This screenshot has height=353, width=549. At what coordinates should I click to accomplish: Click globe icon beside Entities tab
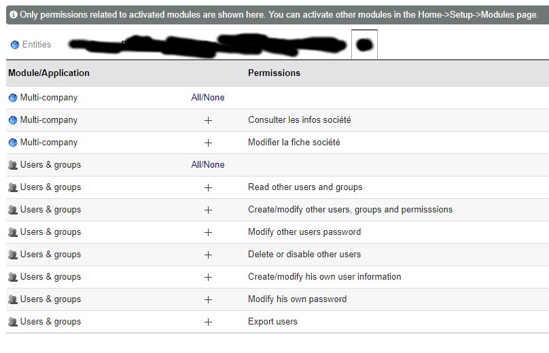(x=15, y=45)
